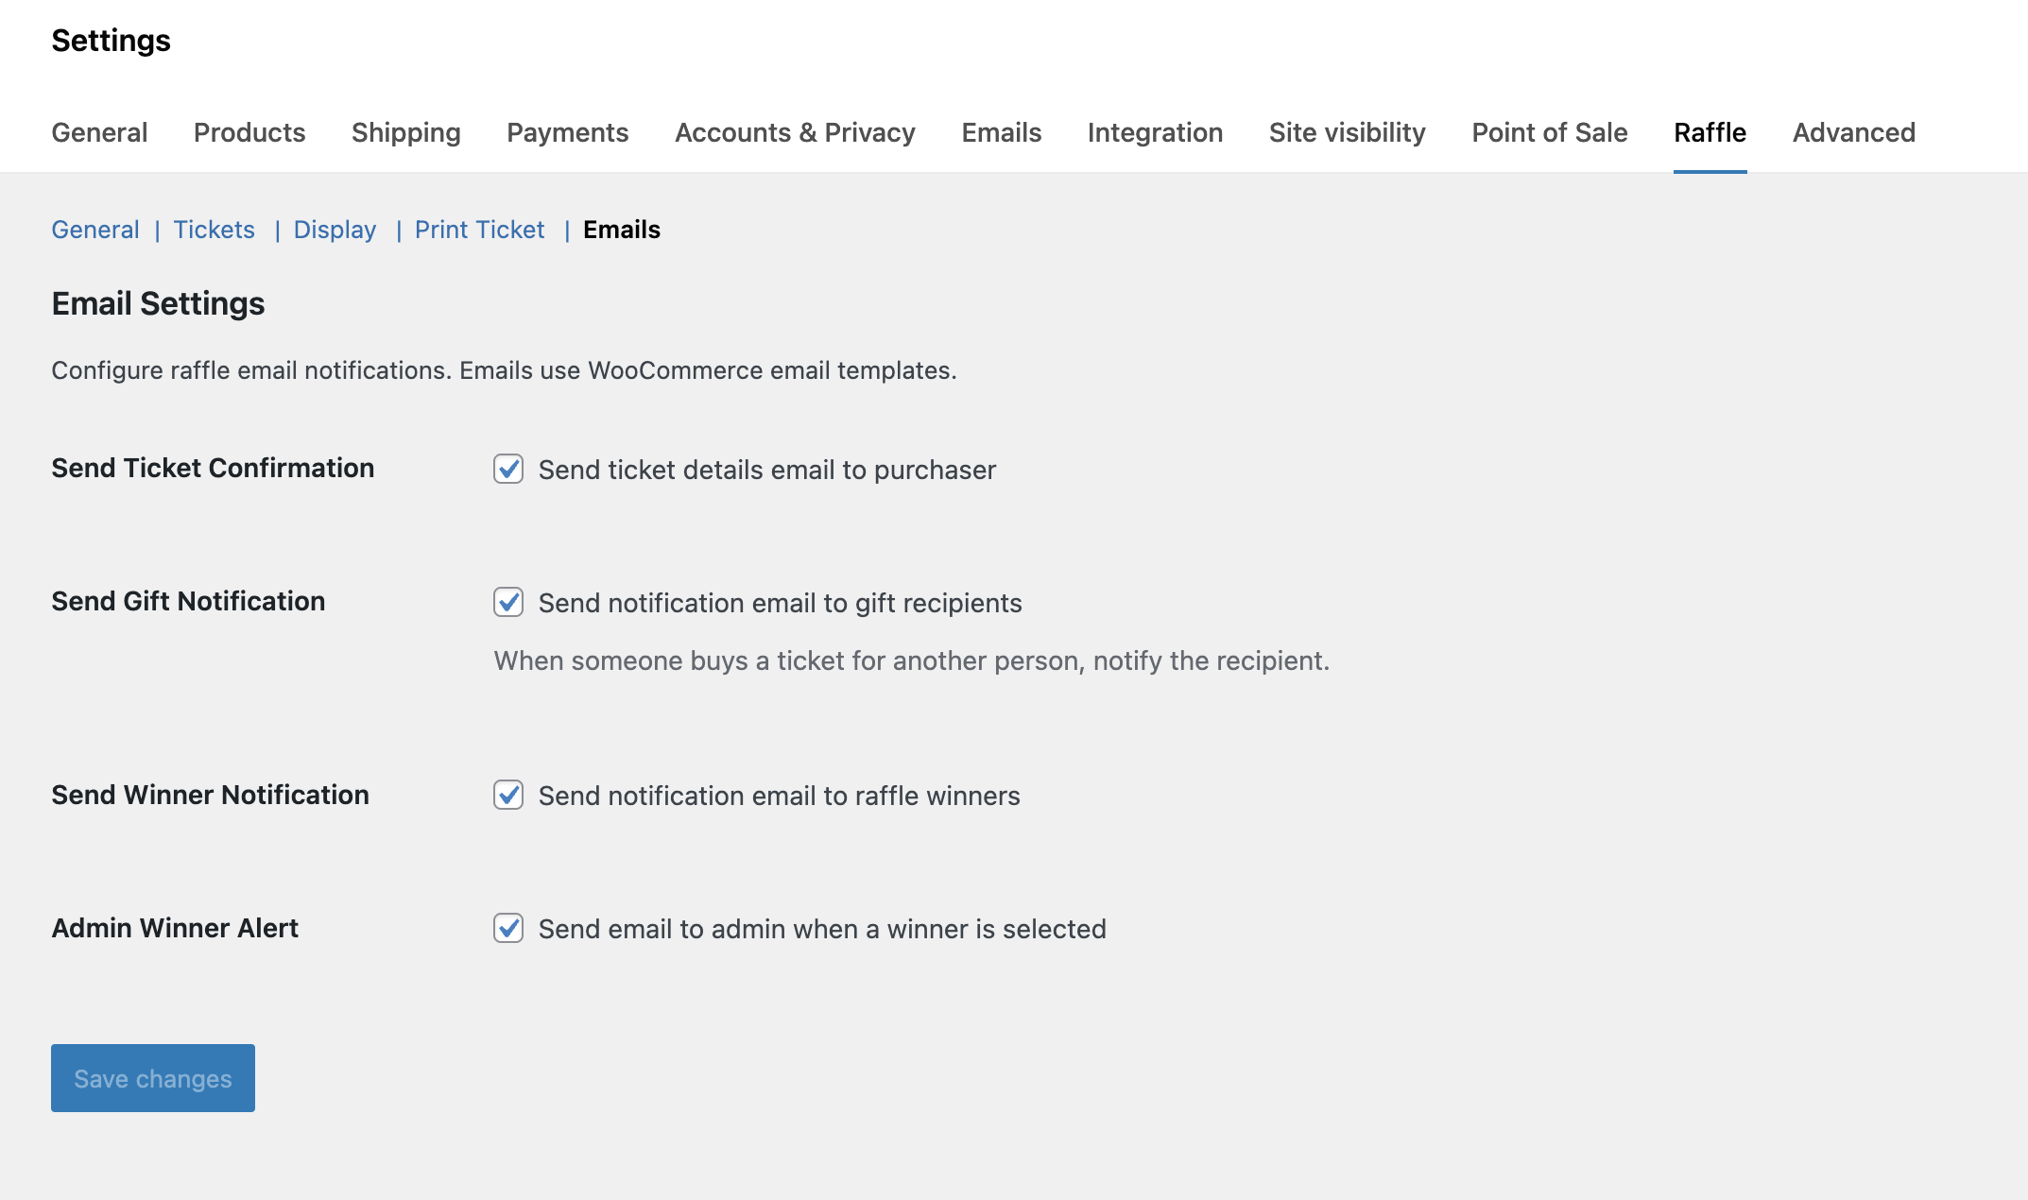Switch to the Site visibility tab
This screenshot has width=2028, height=1200.
[1348, 132]
